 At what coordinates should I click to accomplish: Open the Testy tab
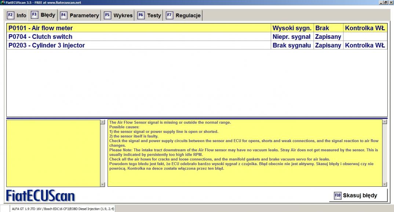(149, 15)
